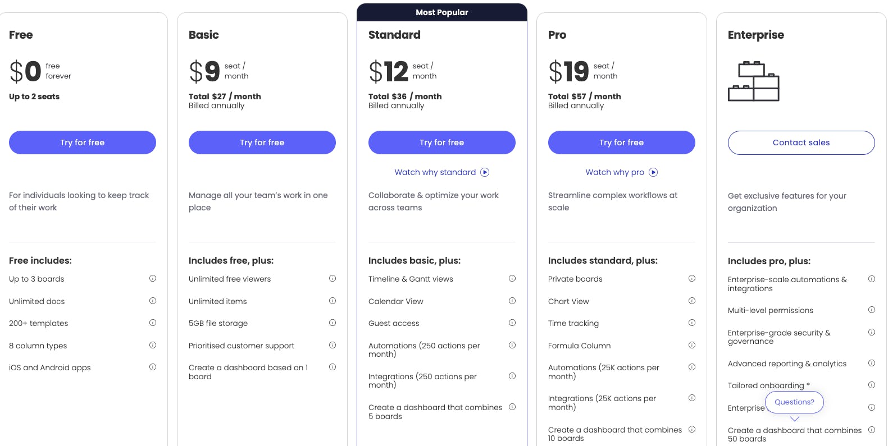
Task: Open info for "Chart View" feature
Action: (692, 301)
